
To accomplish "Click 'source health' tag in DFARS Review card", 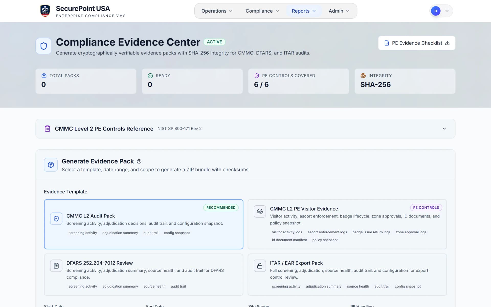I will [x=154, y=286].
